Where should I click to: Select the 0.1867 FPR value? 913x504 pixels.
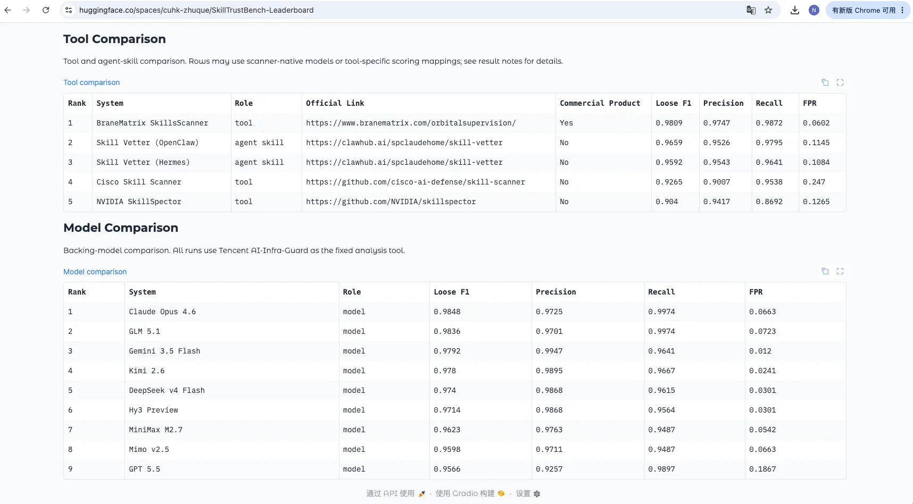pyautogui.click(x=795, y=469)
